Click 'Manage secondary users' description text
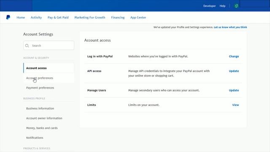The image size is (270, 152). pyautogui.click(x=164, y=90)
